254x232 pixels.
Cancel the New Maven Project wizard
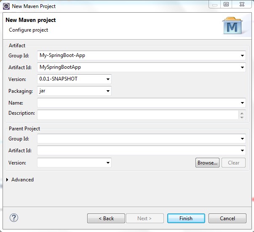(227, 218)
